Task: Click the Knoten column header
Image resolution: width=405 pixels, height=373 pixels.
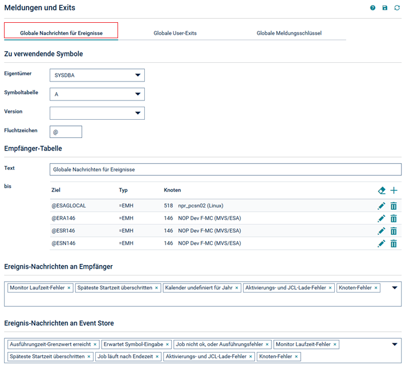Action: pos(172,190)
